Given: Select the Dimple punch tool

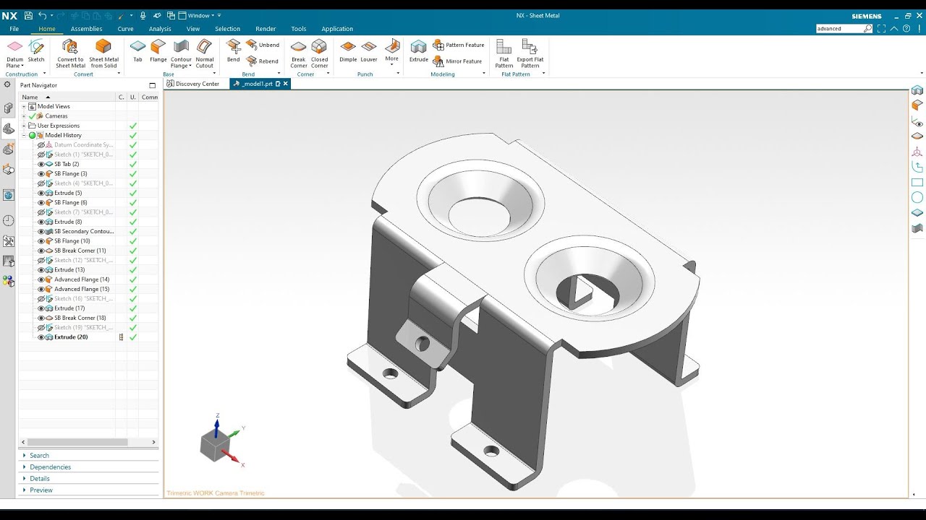Looking at the screenshot, I should point(348,52).
